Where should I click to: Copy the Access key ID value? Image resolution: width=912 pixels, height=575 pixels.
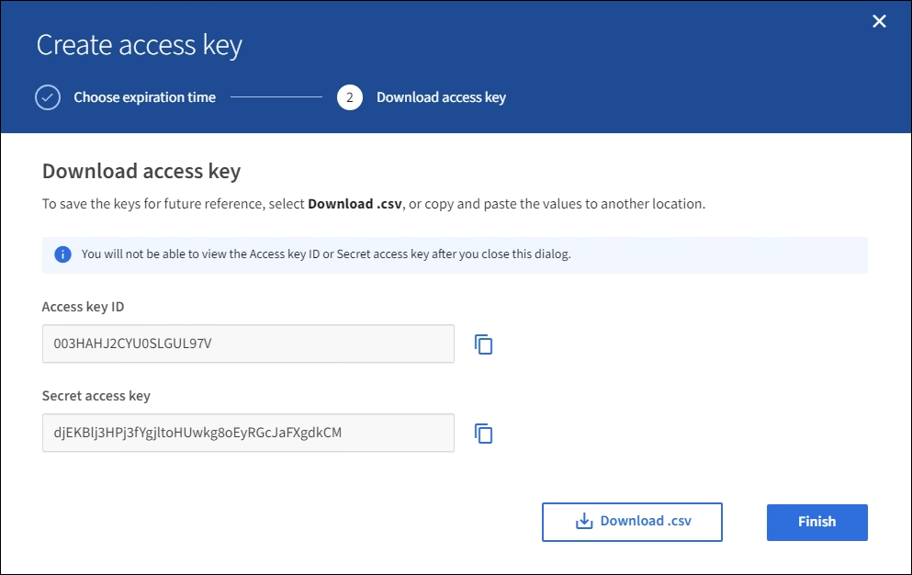tap(484, 344)
